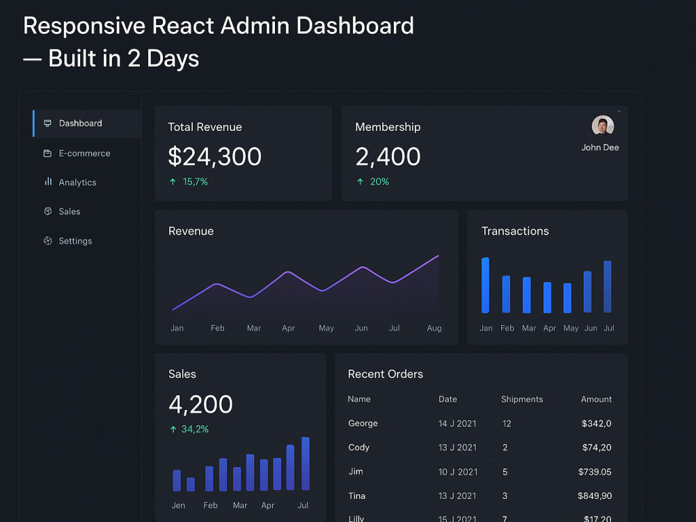Click the Settings gear icon
The width and height of the screenshot is (696, 522).
[48, 241]
